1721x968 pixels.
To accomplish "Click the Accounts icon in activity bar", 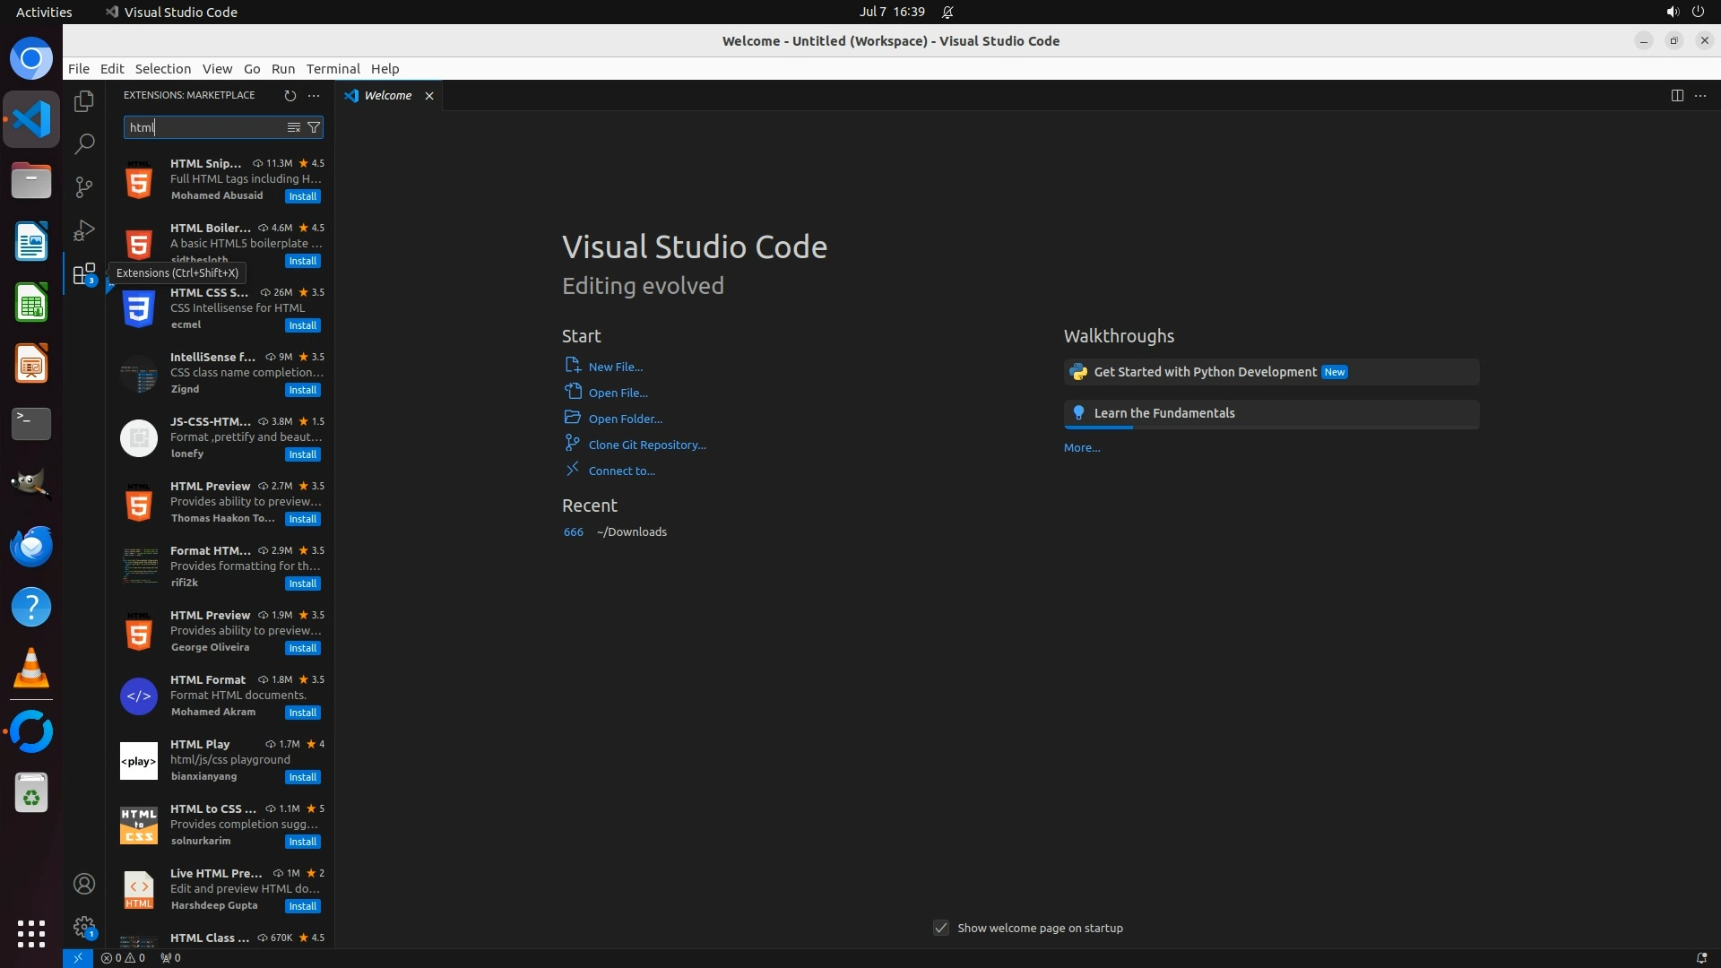I will [x=84, y=884].
